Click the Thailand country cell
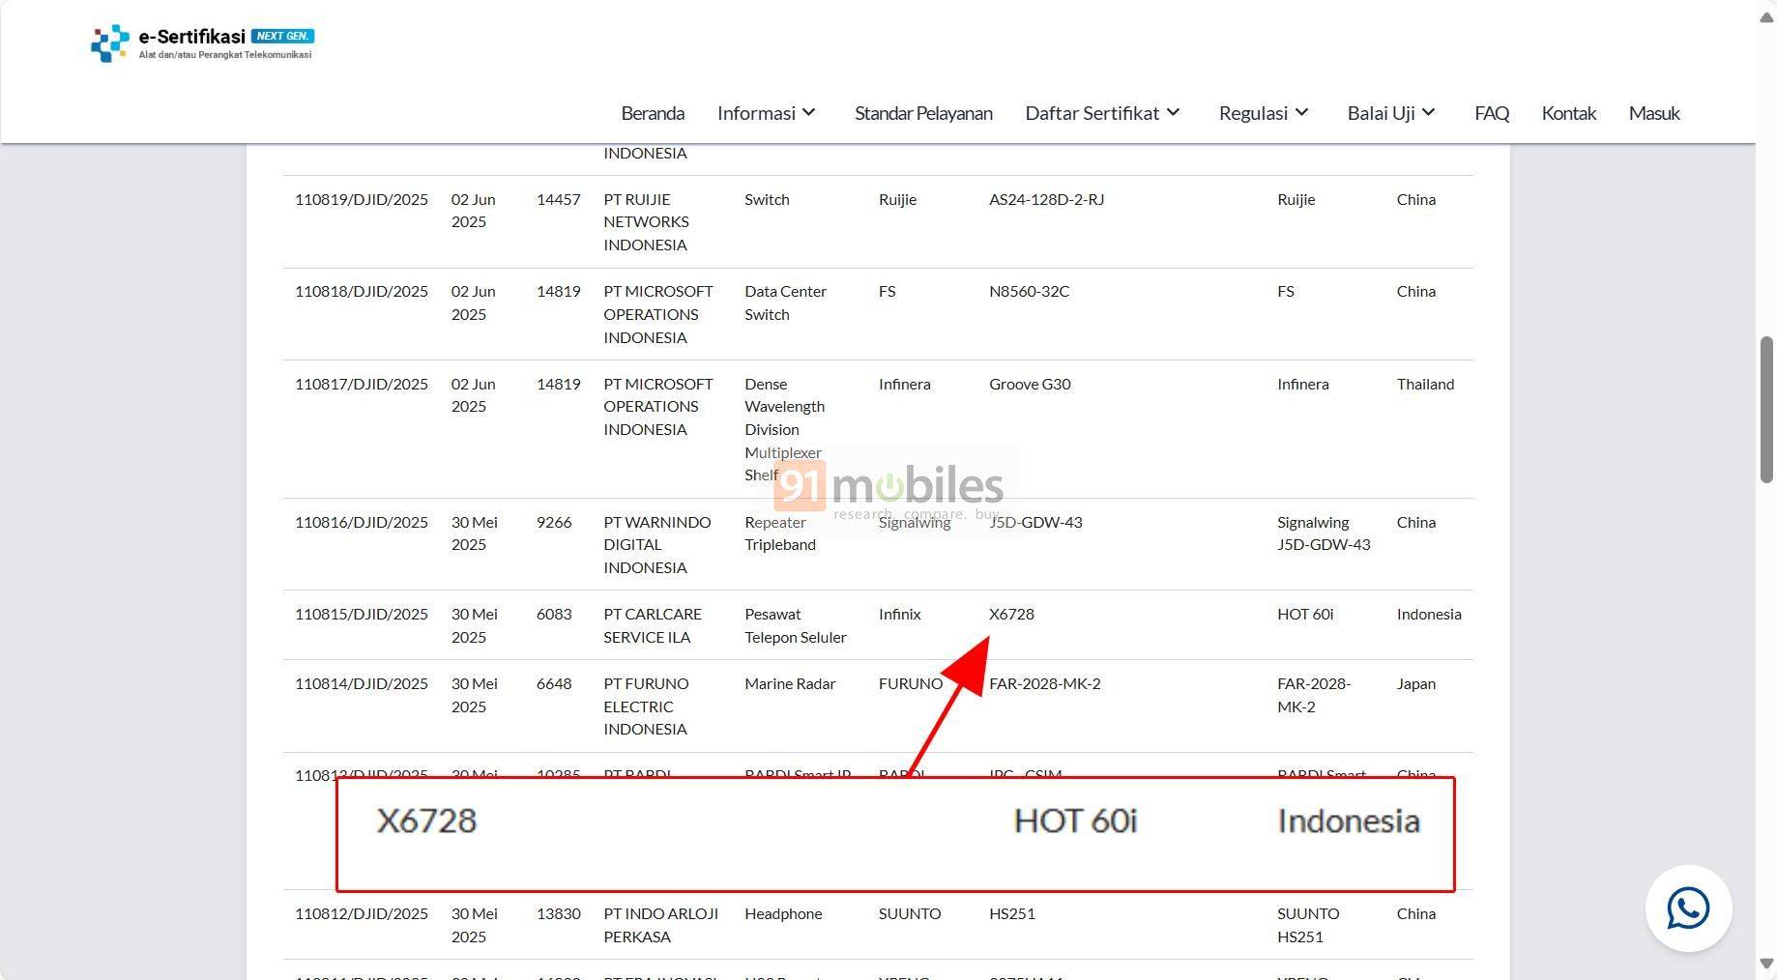 (x=1425, y=384)
